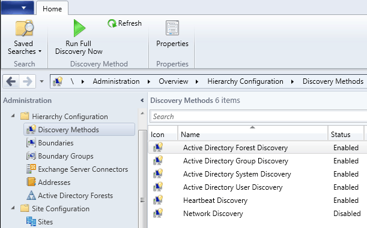
Task: Open the Saved Searches dropdown
Action: coord(24,38)
